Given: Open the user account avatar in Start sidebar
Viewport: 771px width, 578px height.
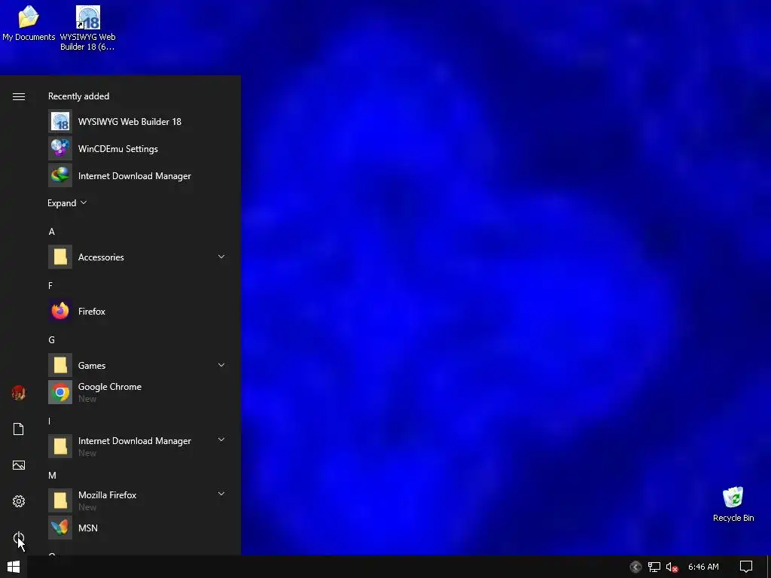Looking at the screenshot, I should click(x=19, y=393).
